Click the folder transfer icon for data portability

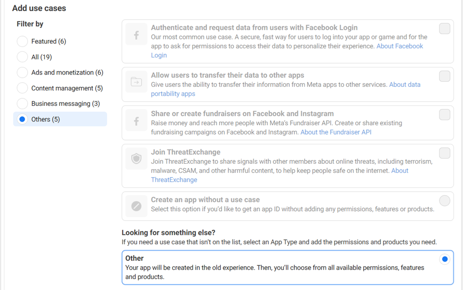coord(136,82)
